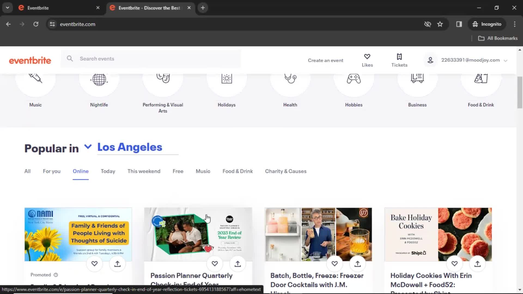The width and height of the screenshot is (523, 294).
Task: Close the first Eventbrite tab
Action: pyautogui.click(x=98, y=8)
